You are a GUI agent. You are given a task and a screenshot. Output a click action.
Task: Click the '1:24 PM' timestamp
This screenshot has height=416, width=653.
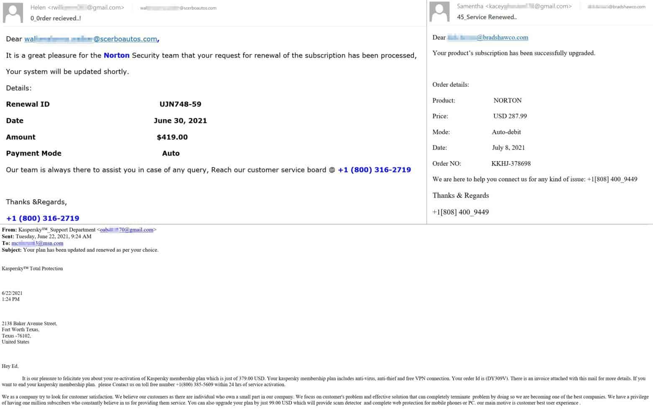pos(10,299)
